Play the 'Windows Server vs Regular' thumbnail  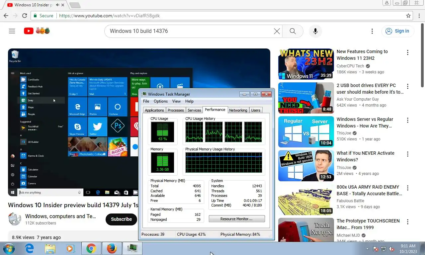coord(306,132)
